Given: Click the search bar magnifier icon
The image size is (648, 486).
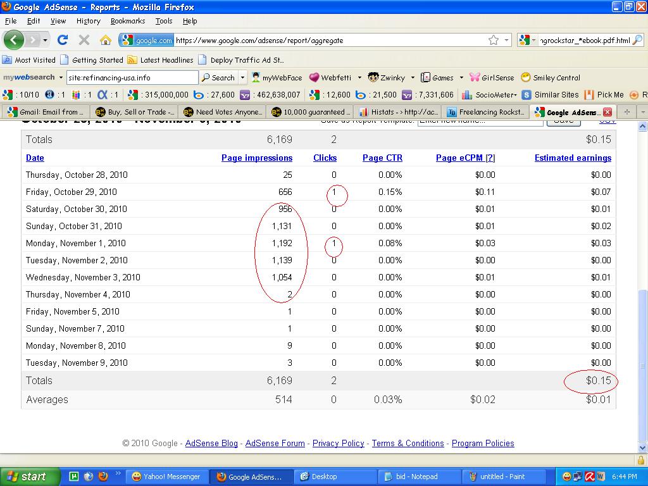Looking at the screenshot, I should [638, 40].
